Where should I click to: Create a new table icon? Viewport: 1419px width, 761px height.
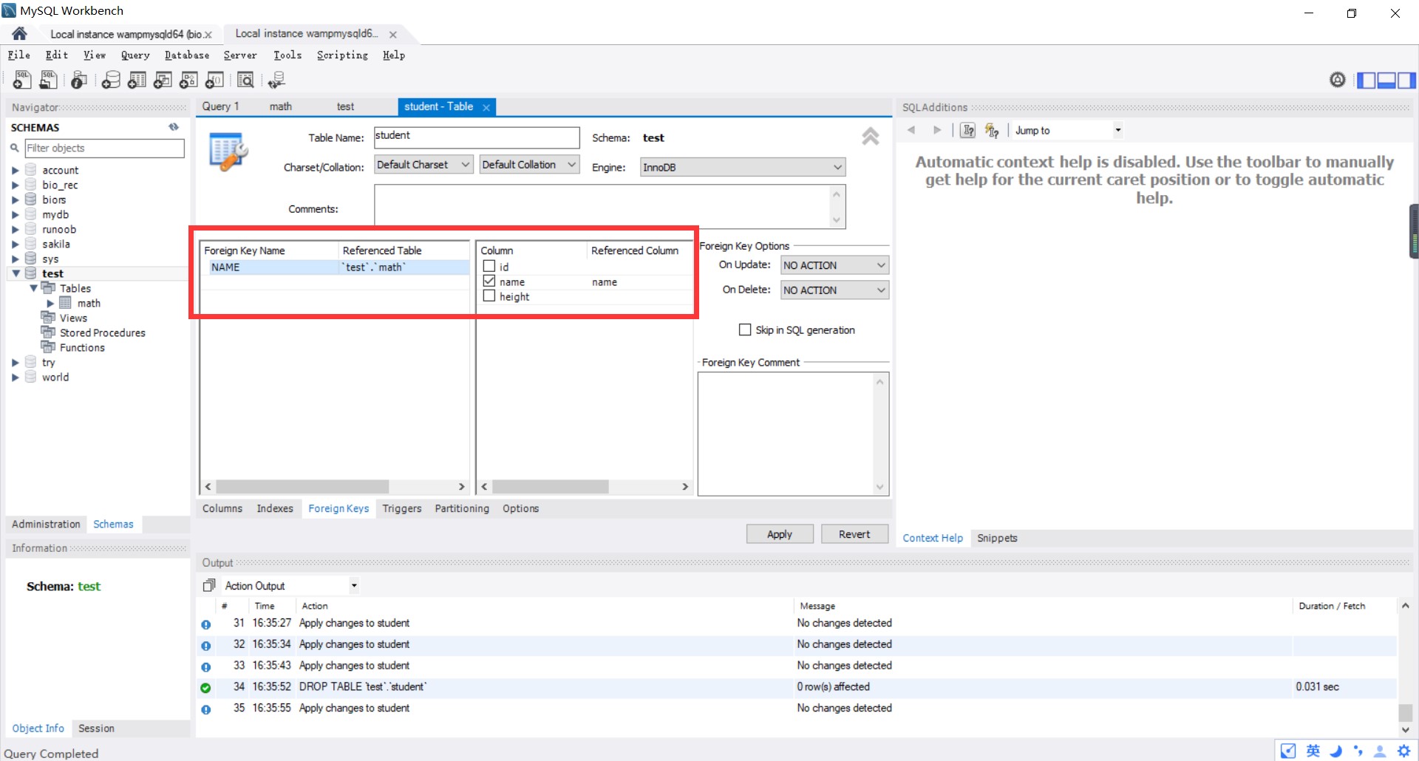(137, 80)
